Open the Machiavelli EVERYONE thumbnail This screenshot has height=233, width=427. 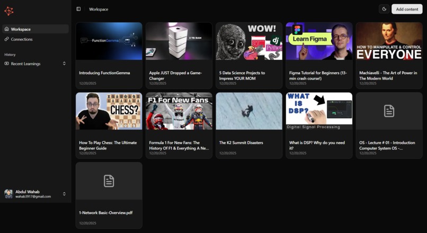pos(389,41)
